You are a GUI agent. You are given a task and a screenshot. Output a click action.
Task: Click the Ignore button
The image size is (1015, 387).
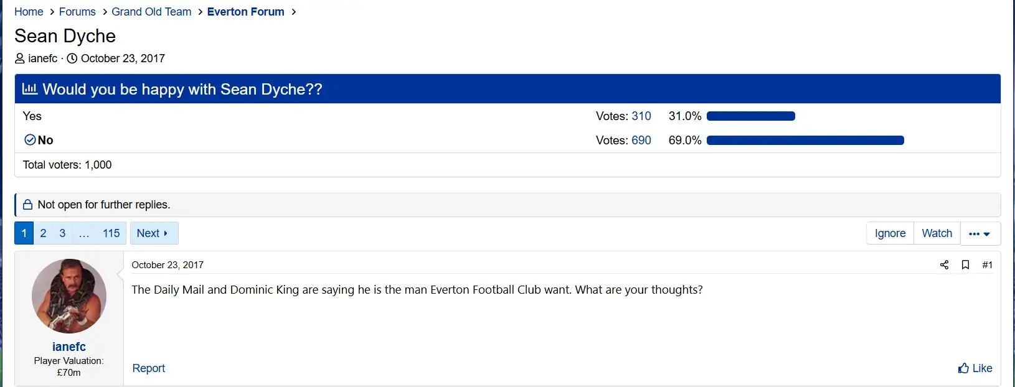(x=890, y=233)
